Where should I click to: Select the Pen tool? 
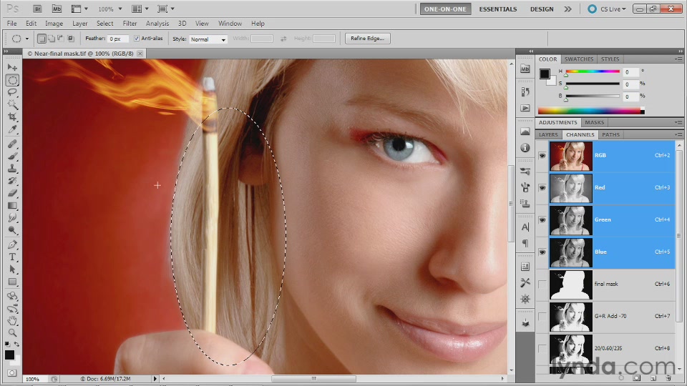pyautogui.click(x=12, y=244)
